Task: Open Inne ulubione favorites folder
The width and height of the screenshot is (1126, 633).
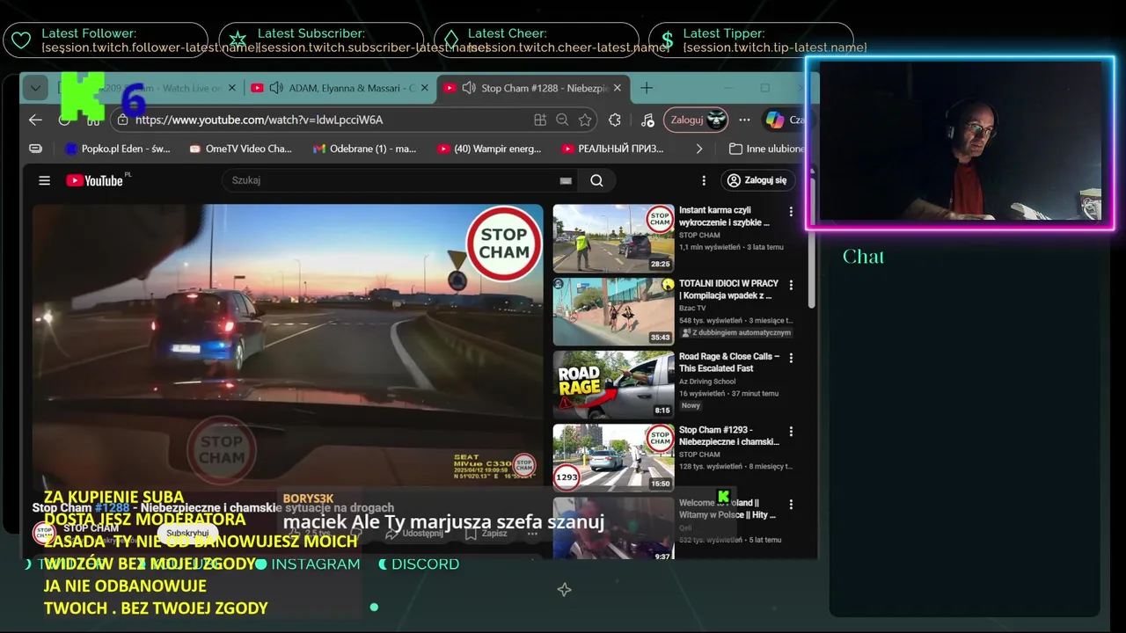Action: click(x=767, y=149)
